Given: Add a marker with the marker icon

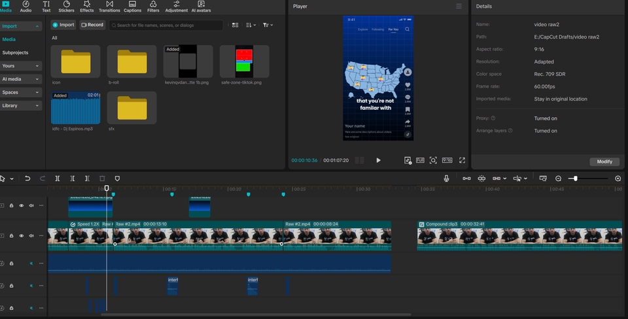Looking at the screenshot, I should point(117,178).
